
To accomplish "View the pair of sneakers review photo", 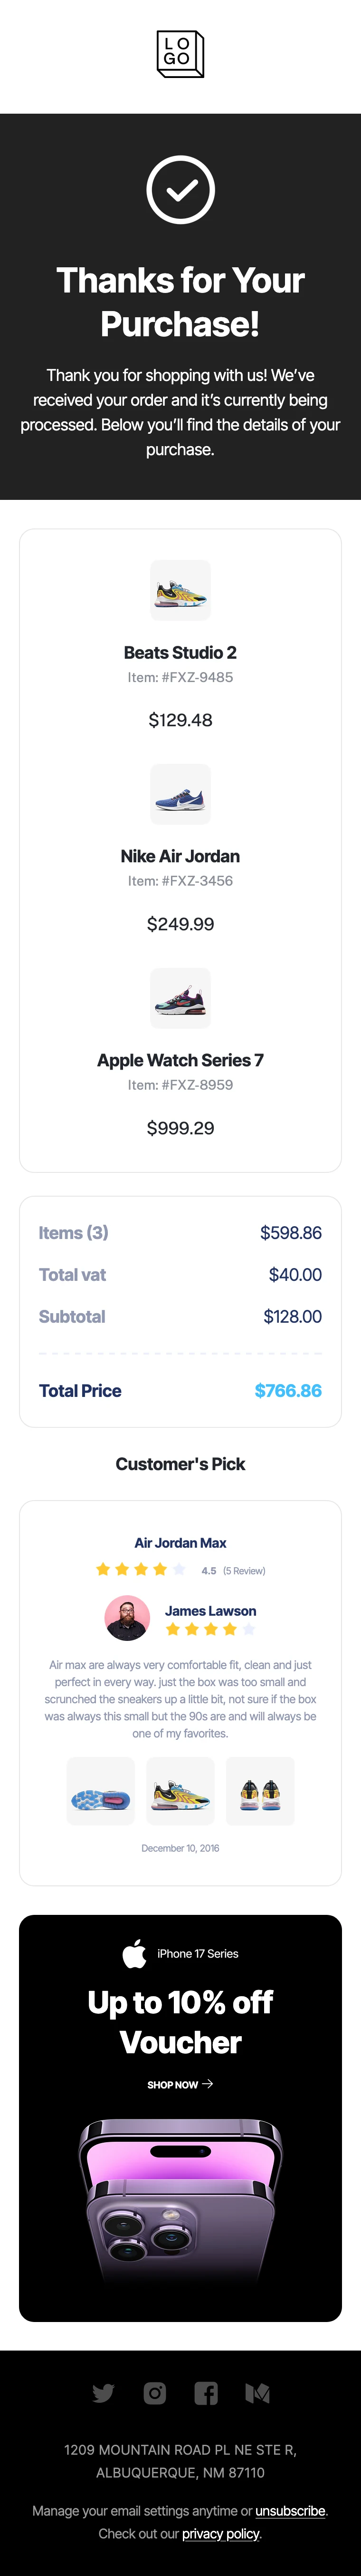I will 260,1791.
